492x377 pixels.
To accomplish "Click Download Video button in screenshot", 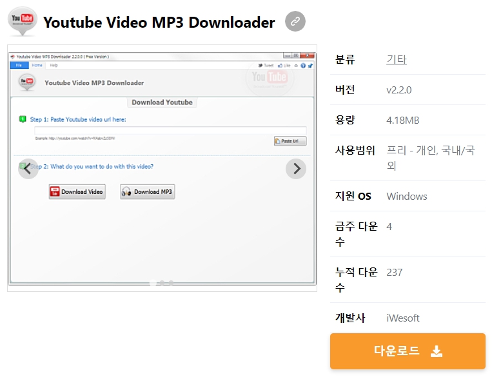I will [x=77, y=191].
